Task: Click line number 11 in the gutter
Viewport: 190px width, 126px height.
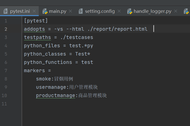Action: point(4,104)
